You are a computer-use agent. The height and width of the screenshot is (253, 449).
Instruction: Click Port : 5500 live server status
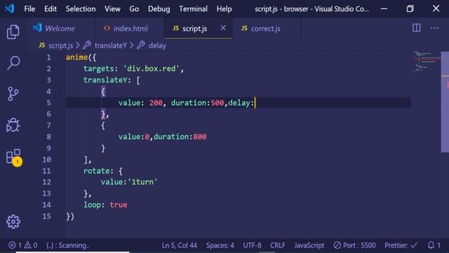click(x=354, y=245)
